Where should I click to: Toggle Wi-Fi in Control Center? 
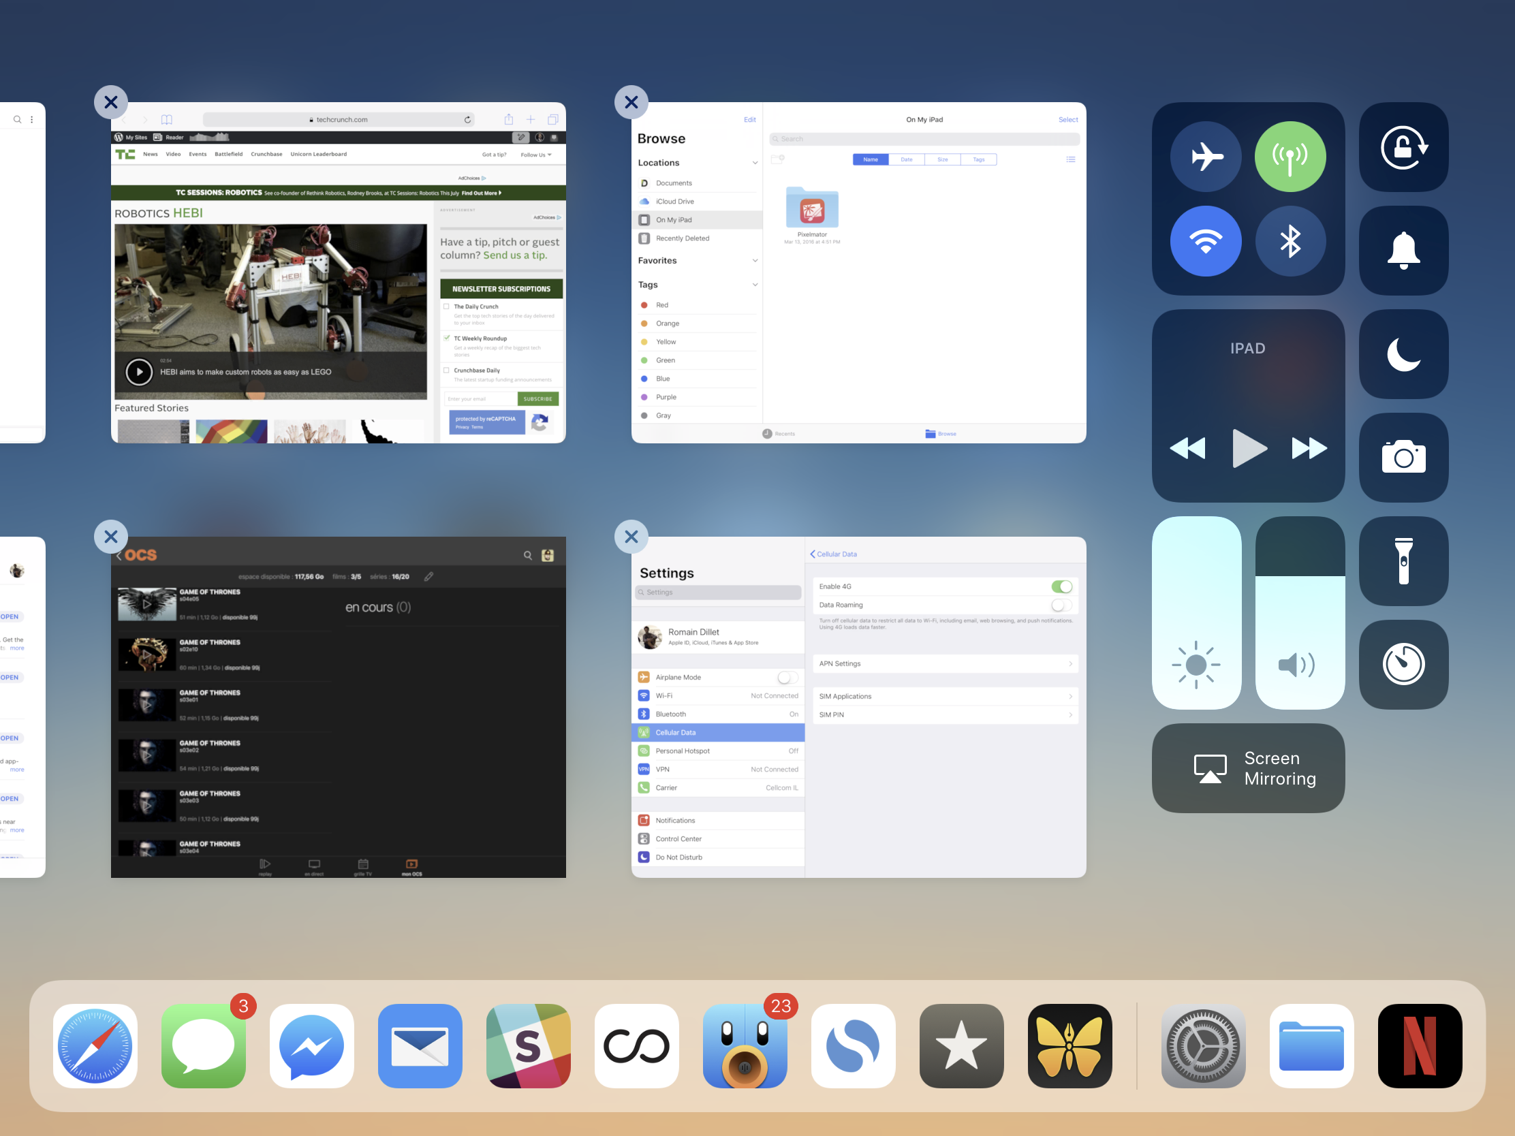pyautogui.click(x=1206, y=241)
